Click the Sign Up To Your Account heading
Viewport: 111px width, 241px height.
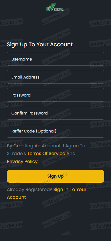point(40,45)
